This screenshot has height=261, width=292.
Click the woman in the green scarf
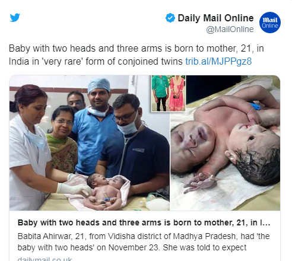62,138
